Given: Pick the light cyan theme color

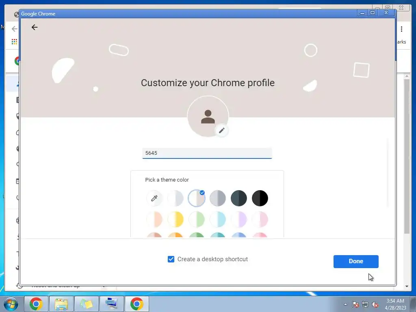Looking at the screenshot, I should (218, 219).
